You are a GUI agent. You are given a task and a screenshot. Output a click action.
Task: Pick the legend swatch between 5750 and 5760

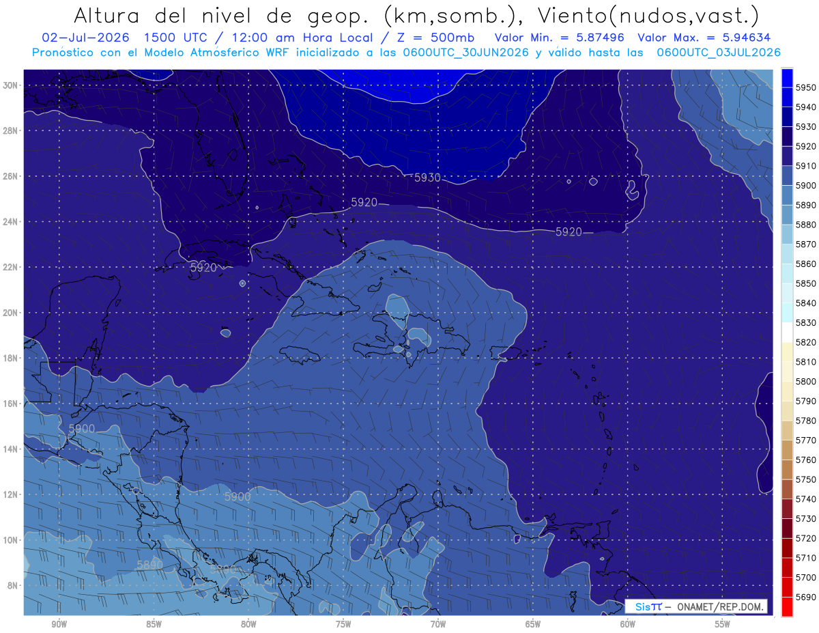tap(787, 469)
